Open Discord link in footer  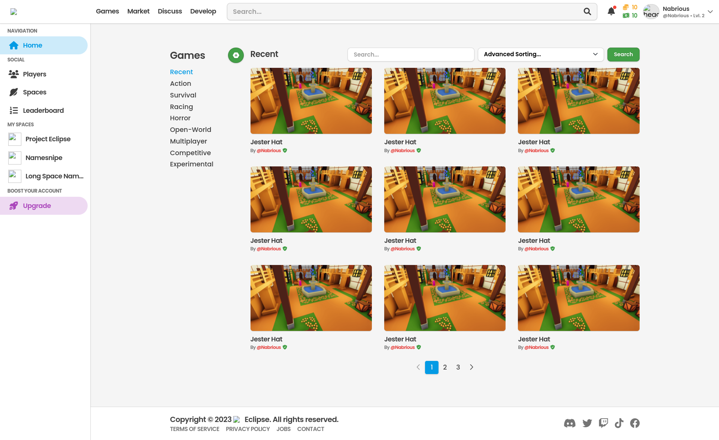point(570,423)
